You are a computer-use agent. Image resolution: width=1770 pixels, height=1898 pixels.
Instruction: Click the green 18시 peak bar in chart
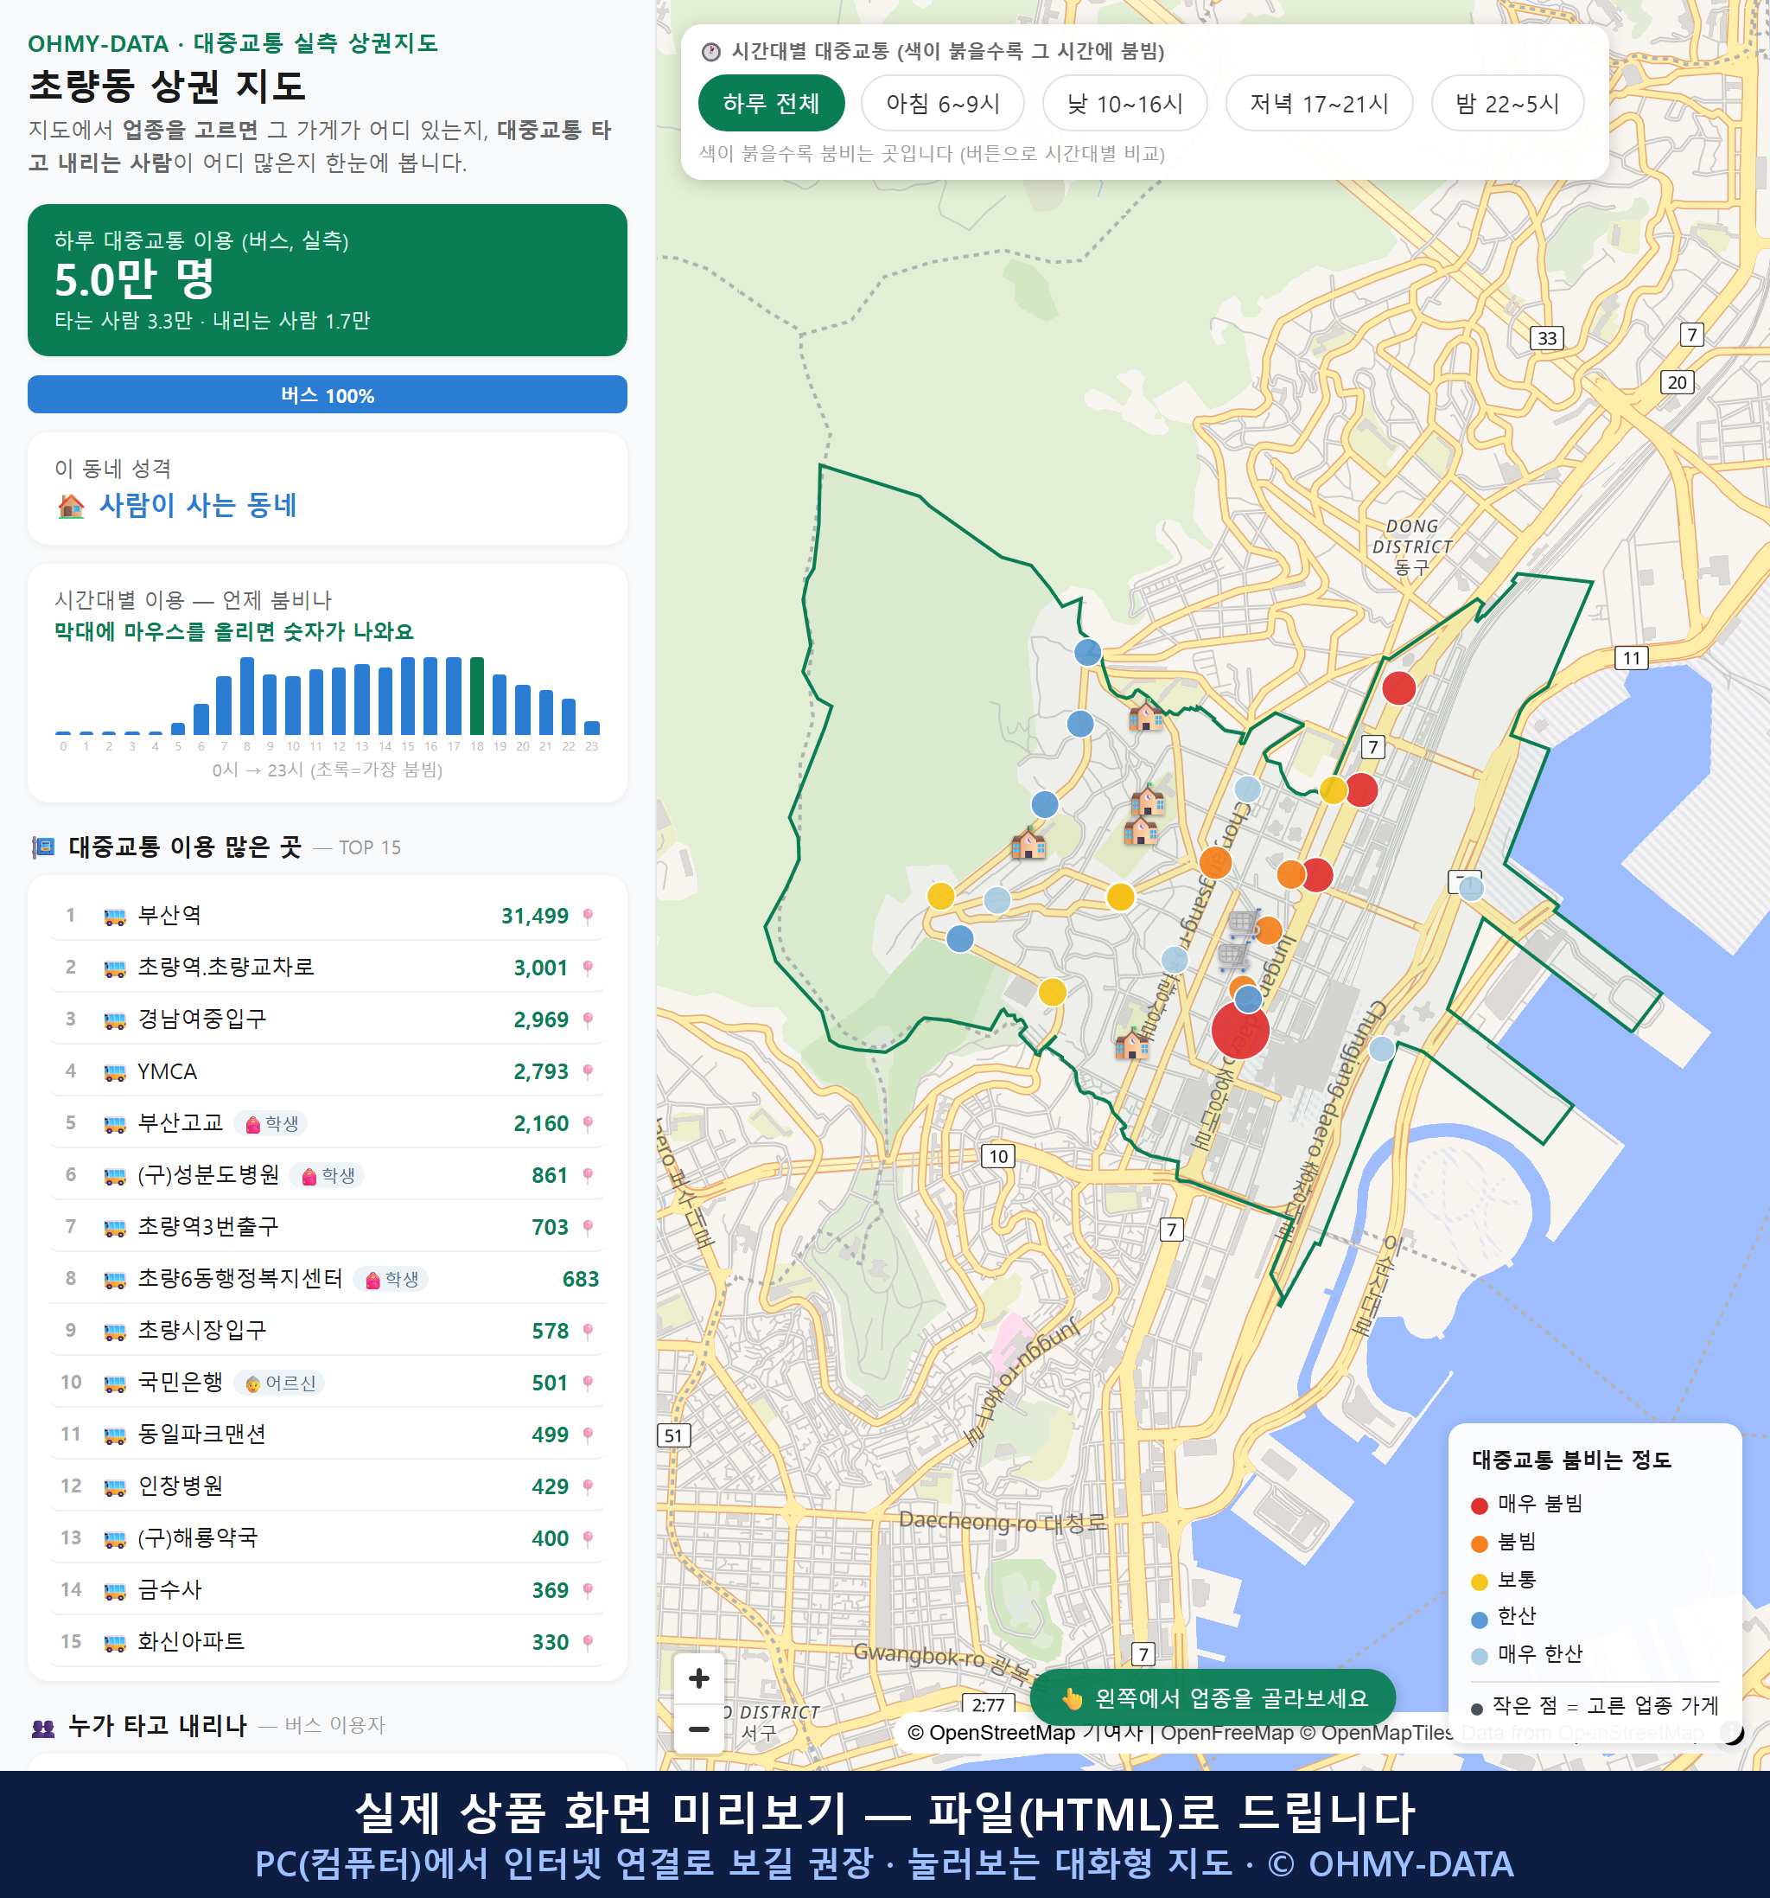pyautogui.click(x=477, y=695)
